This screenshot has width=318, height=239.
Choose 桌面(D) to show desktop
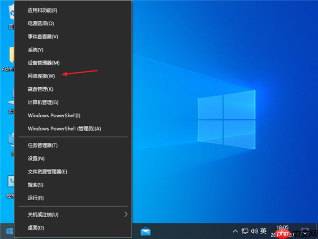click(x=73, y=228)
